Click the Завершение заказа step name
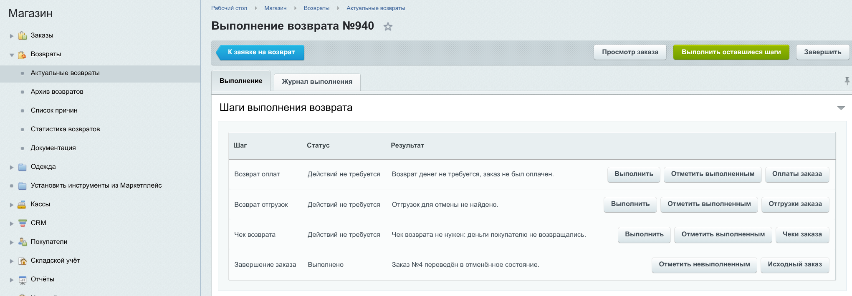 tap(265, 265)
